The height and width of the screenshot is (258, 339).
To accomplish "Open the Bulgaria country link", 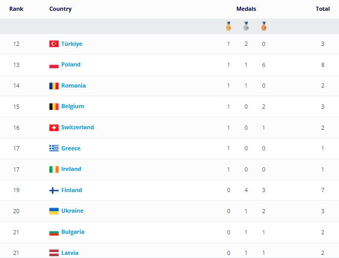I will coord(73,232).
